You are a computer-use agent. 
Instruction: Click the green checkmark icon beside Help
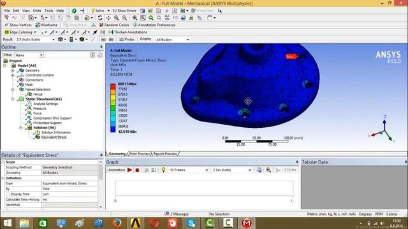[74, 11]
